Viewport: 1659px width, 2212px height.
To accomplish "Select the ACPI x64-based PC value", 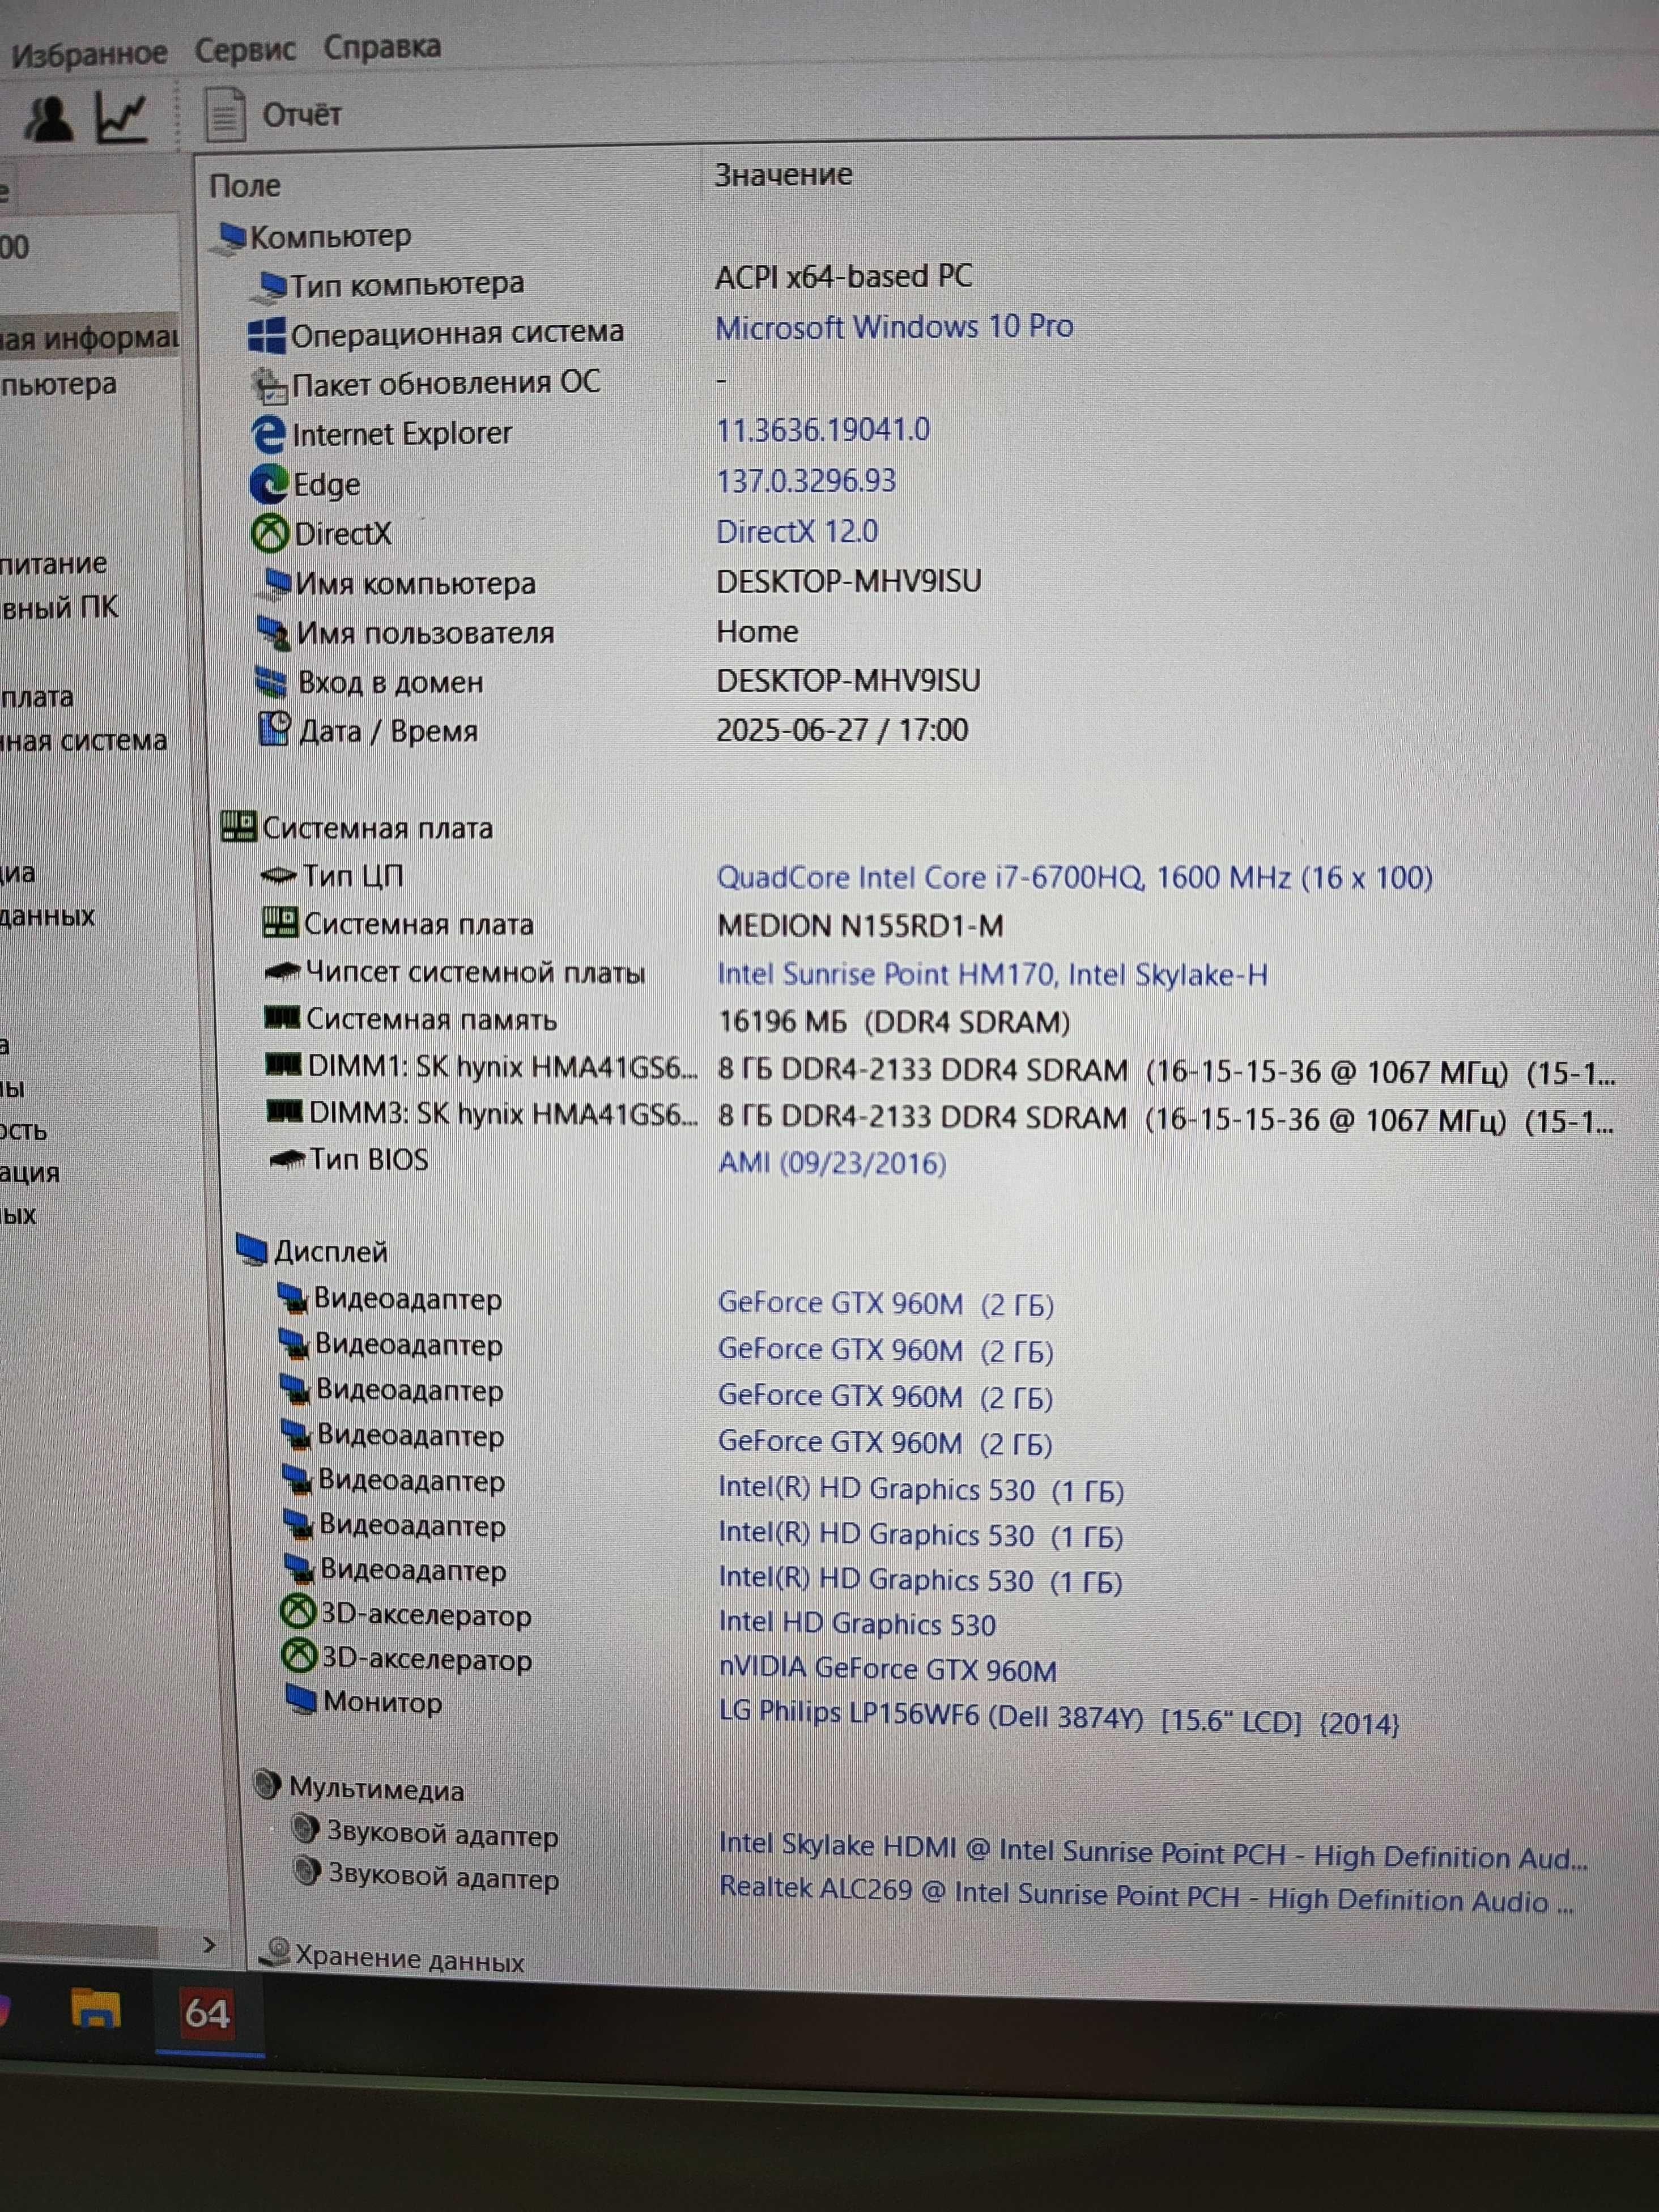I will click(844, 277).
